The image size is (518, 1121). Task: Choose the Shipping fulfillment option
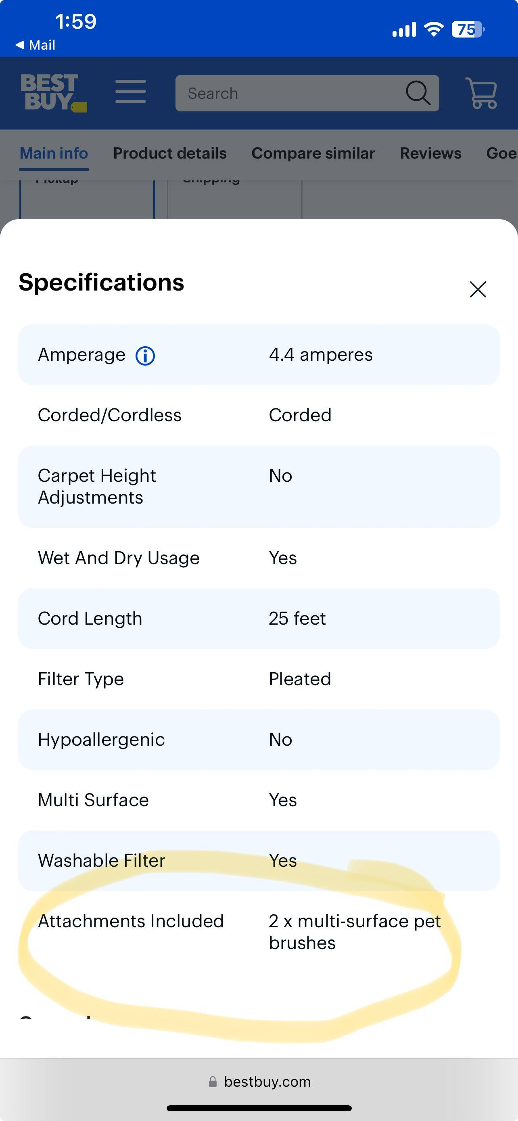click(235, 198)
